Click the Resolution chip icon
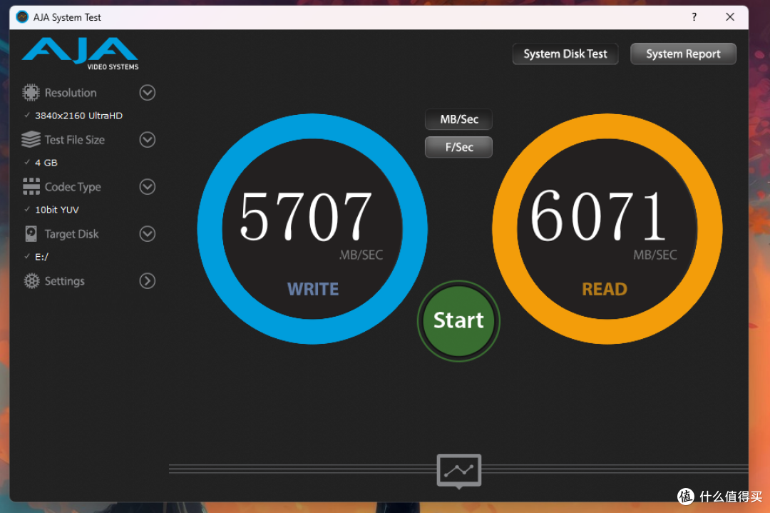770x513 pixels. click(x=31, y=93)
